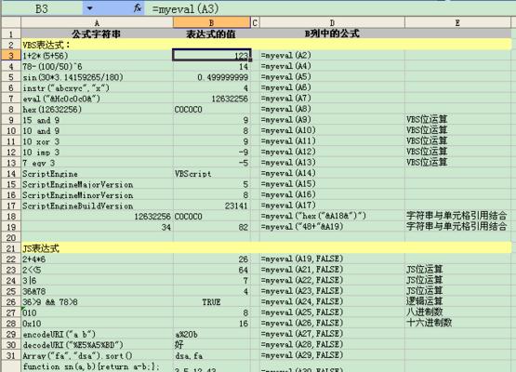Click cell containing 15 and 9
The image size is (516, 372).
pos(97,120)
